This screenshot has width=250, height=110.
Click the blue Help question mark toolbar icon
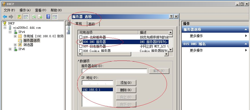[x=48, y=17]
